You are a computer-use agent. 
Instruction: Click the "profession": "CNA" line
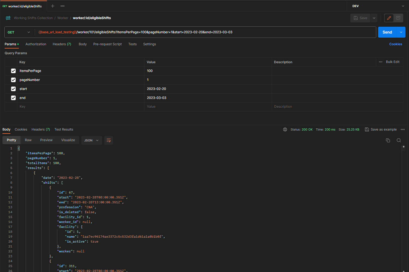[x=76, y=207]
